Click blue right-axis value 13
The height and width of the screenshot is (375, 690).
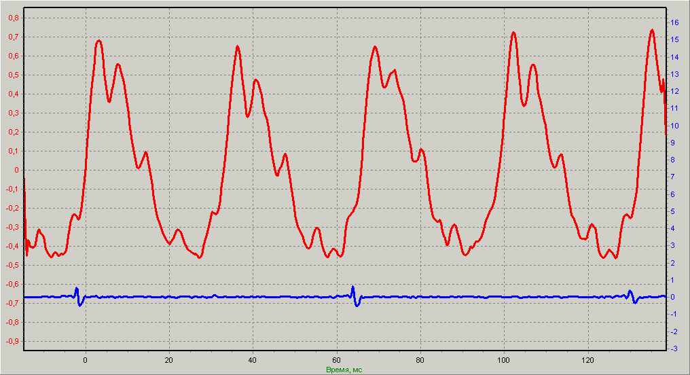[674, 74]
